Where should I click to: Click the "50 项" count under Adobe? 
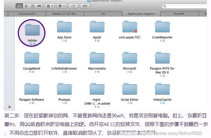pos(32,44)
